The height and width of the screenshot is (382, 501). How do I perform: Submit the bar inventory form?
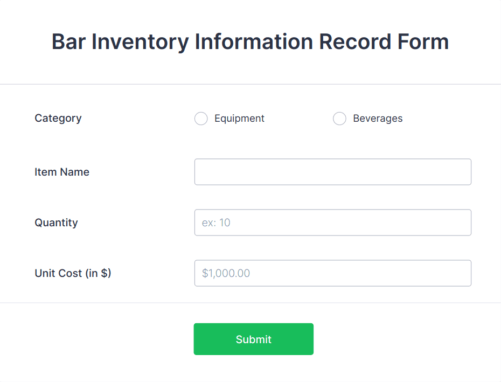[x=253, y=339]
